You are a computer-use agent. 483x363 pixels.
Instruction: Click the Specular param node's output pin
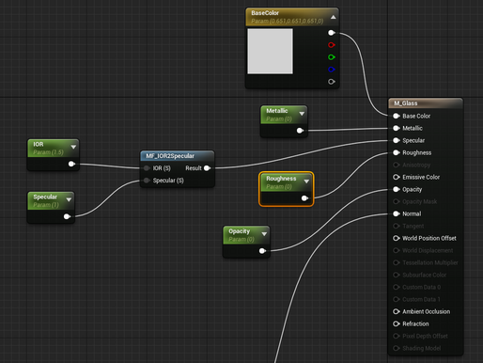(x=67, y=216)
